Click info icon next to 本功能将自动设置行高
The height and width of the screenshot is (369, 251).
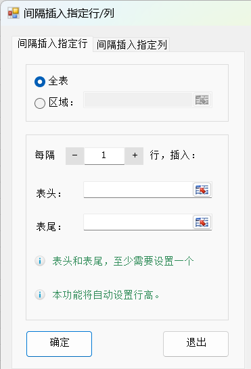pos(40,295)
